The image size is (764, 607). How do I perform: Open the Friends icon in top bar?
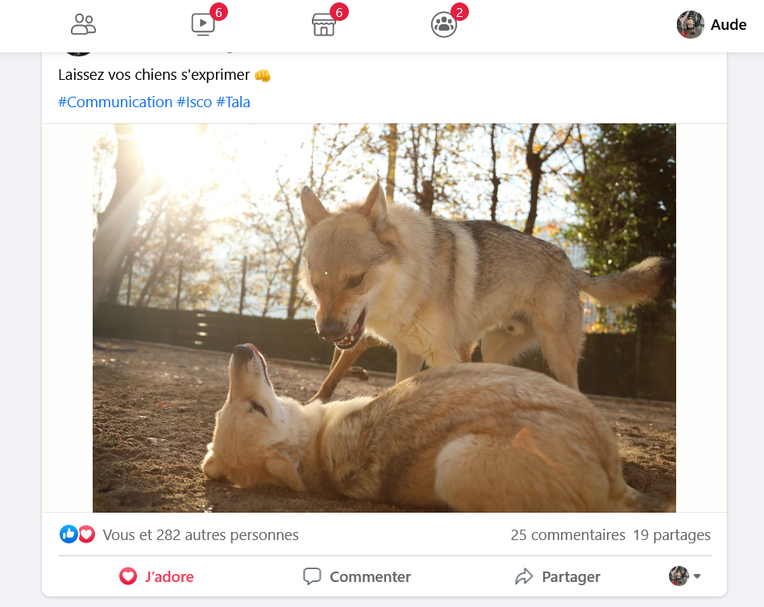pyautogui.click(x=83, y=24)
